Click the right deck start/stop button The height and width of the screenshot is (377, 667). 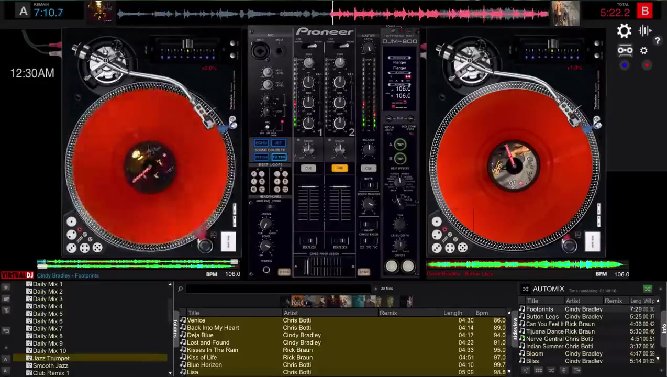coord(592,242)
